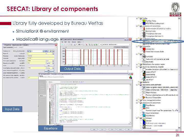Select the red emission component icon
184x138 pixels.
(x=144, y=49)
